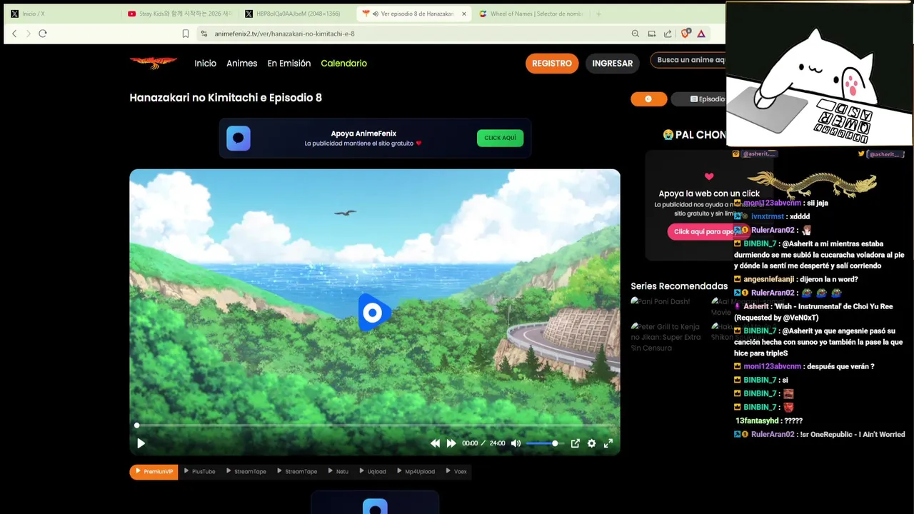Switch to the Wheel of Names tab
This screenshot has width=914, height=514.
(532, 14)
